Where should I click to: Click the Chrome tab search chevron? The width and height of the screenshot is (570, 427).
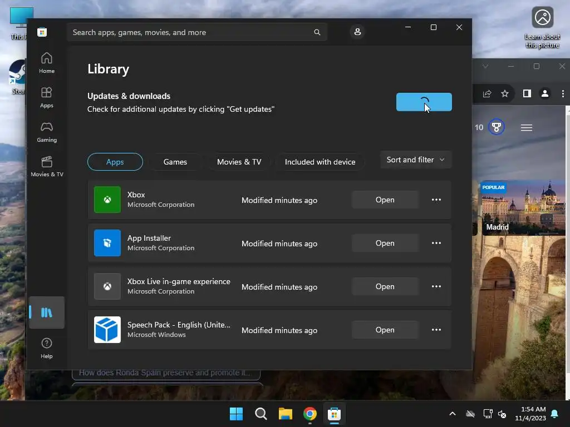click(x=485, y=66)
